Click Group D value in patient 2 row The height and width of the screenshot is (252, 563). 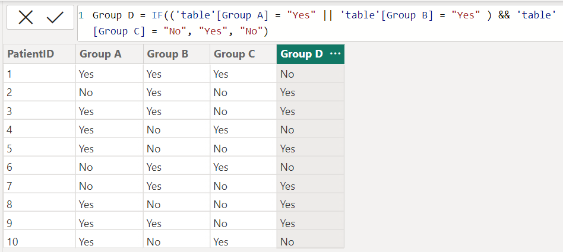click(311, 92)
